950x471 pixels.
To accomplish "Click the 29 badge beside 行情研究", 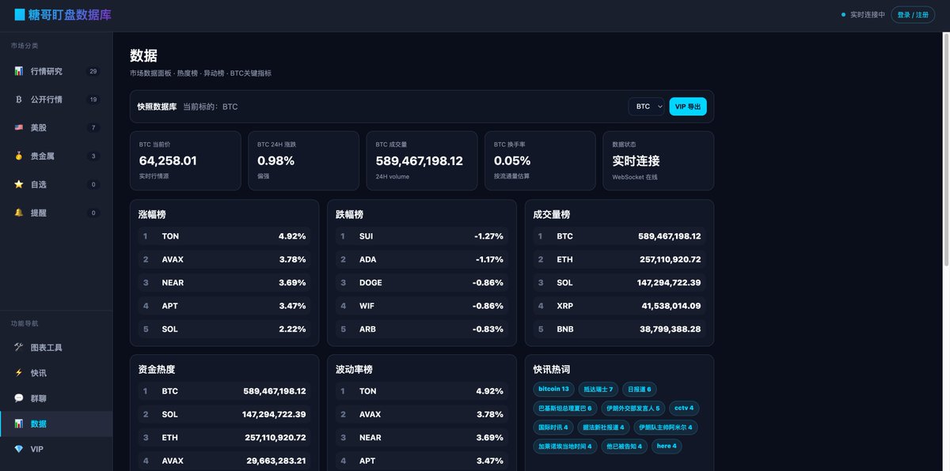I will pos(93,71).
